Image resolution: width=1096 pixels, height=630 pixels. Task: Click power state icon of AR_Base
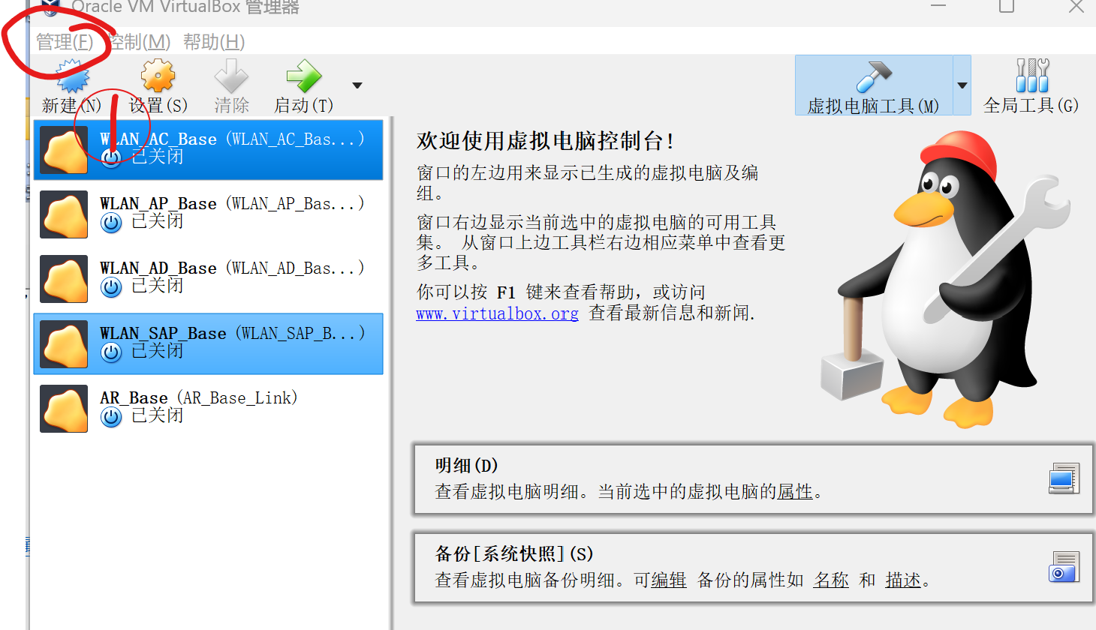(x=111, y=417)
